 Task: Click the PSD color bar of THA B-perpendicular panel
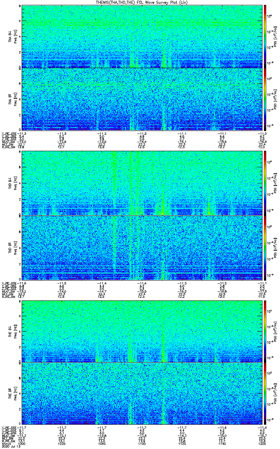(x=265, y=36)
